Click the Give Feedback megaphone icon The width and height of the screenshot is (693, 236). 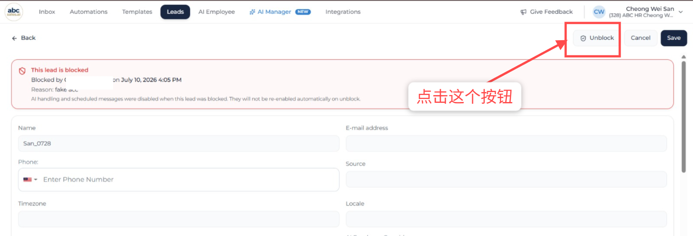pos(524,12)
